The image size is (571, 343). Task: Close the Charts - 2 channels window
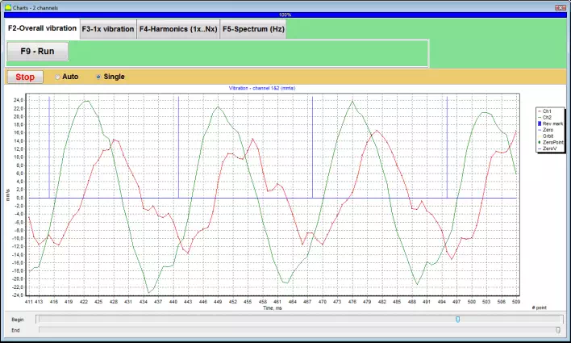(x=560, y=7)
